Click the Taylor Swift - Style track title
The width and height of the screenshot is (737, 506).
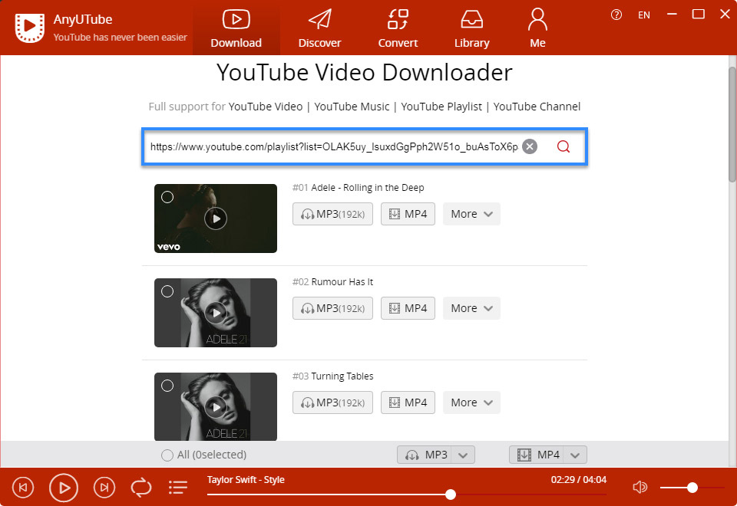(x=246, y=480)
